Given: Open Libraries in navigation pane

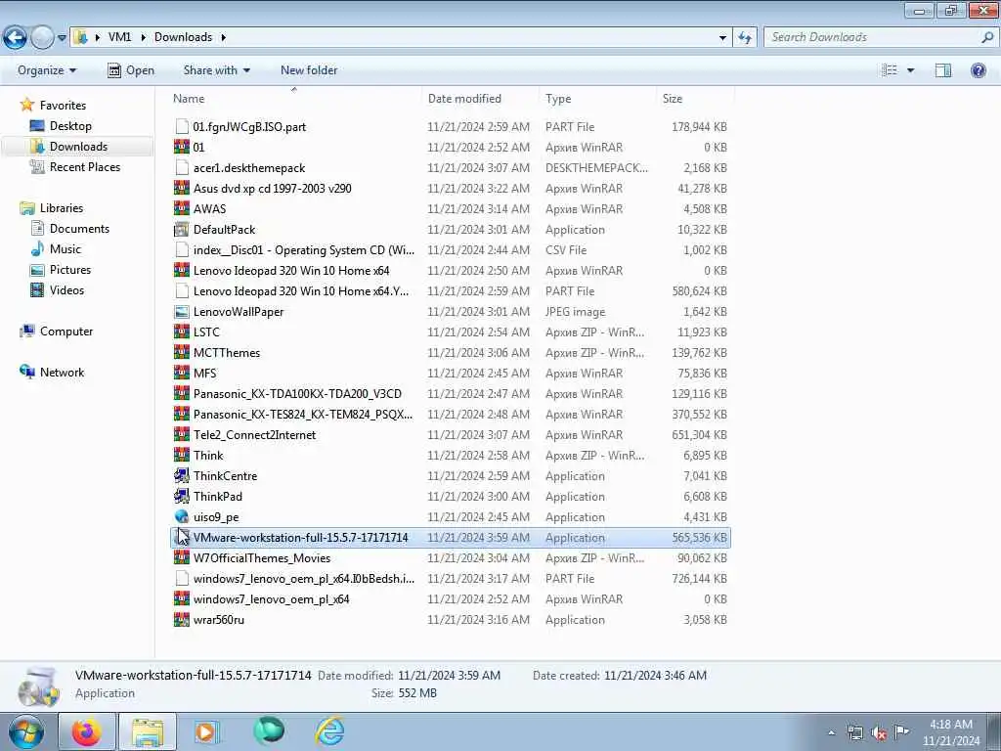Looking at the screenshot, I should pos(62,208).
